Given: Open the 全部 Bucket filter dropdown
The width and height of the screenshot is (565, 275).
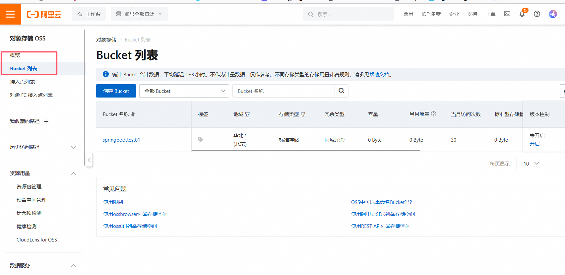Looking at the screenshot, I should [x=184, y=91].
